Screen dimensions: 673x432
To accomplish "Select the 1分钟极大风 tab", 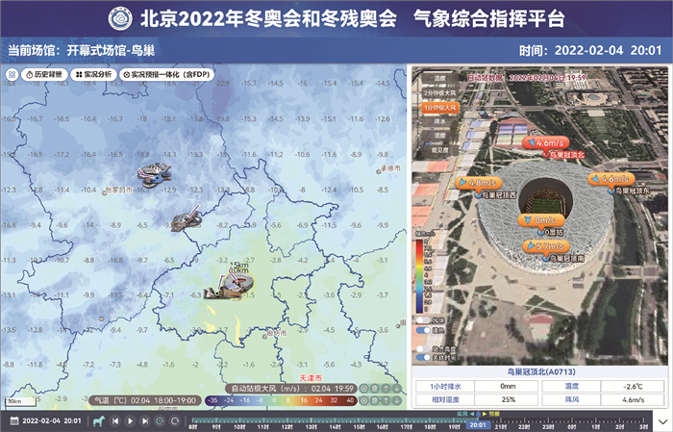I will pos(438,108).
